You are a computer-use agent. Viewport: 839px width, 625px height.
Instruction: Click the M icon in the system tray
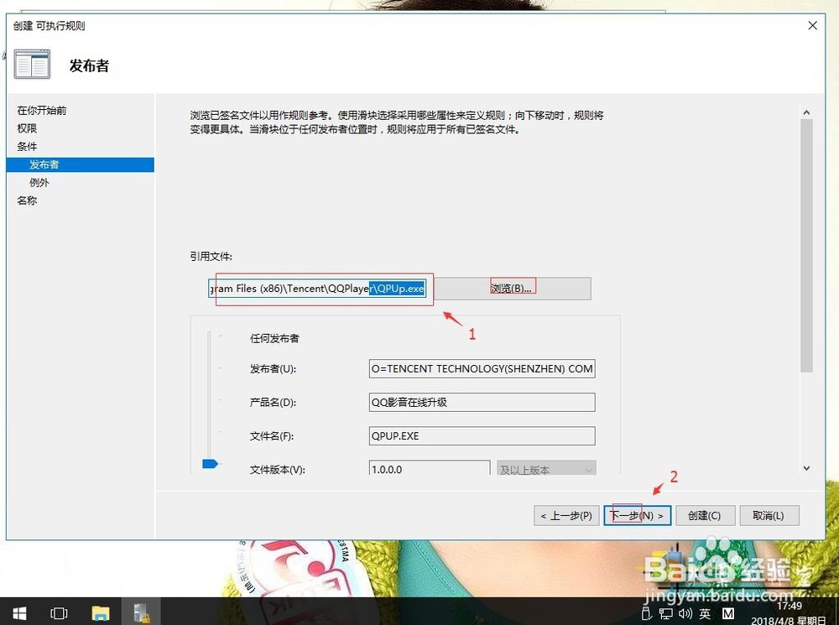pos(728,613)
